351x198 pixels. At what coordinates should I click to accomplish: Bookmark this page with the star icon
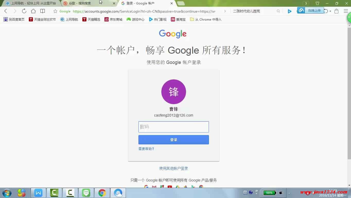[x=55, y=11]
